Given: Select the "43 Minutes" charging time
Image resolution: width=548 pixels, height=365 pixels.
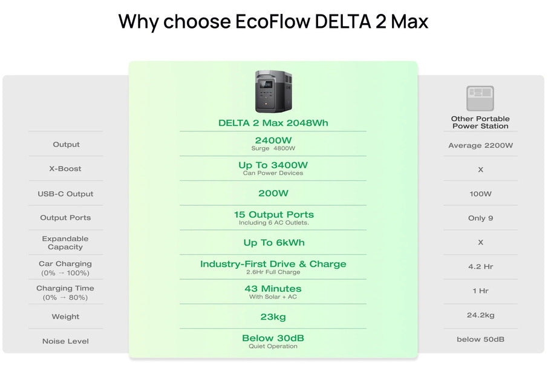Looking at the screenshot, I should [273, 289].
